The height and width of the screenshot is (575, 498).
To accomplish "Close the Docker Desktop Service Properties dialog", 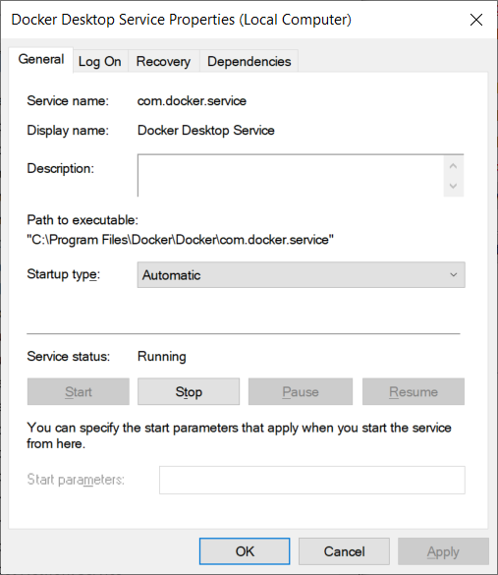I will (476, 20).
